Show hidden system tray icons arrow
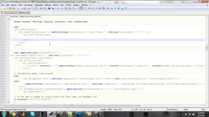 [x=179, y=114]
